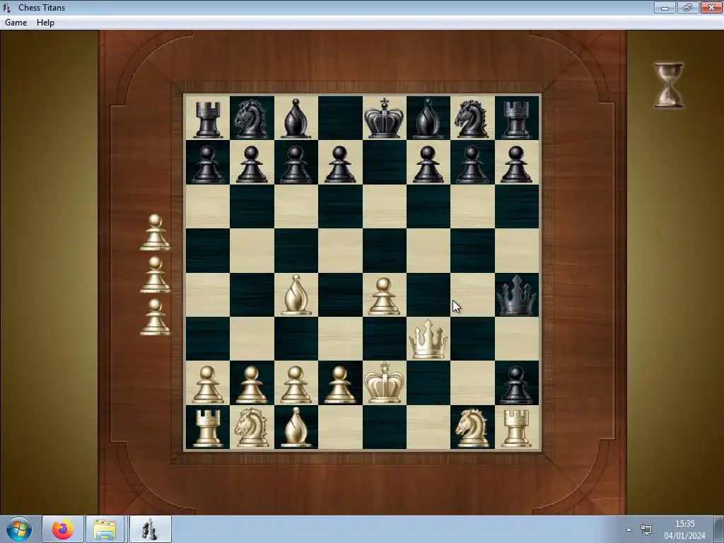Select the black knight on b8
This screenshot has height=543, width=724.
[251, 119]
